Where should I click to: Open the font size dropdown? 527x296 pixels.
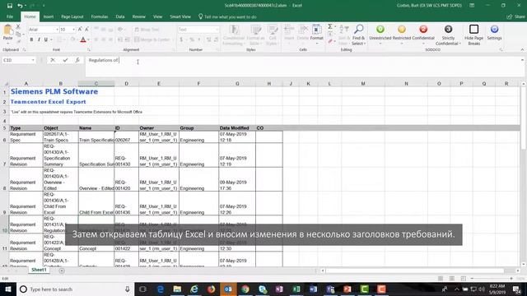click(73, 30)
